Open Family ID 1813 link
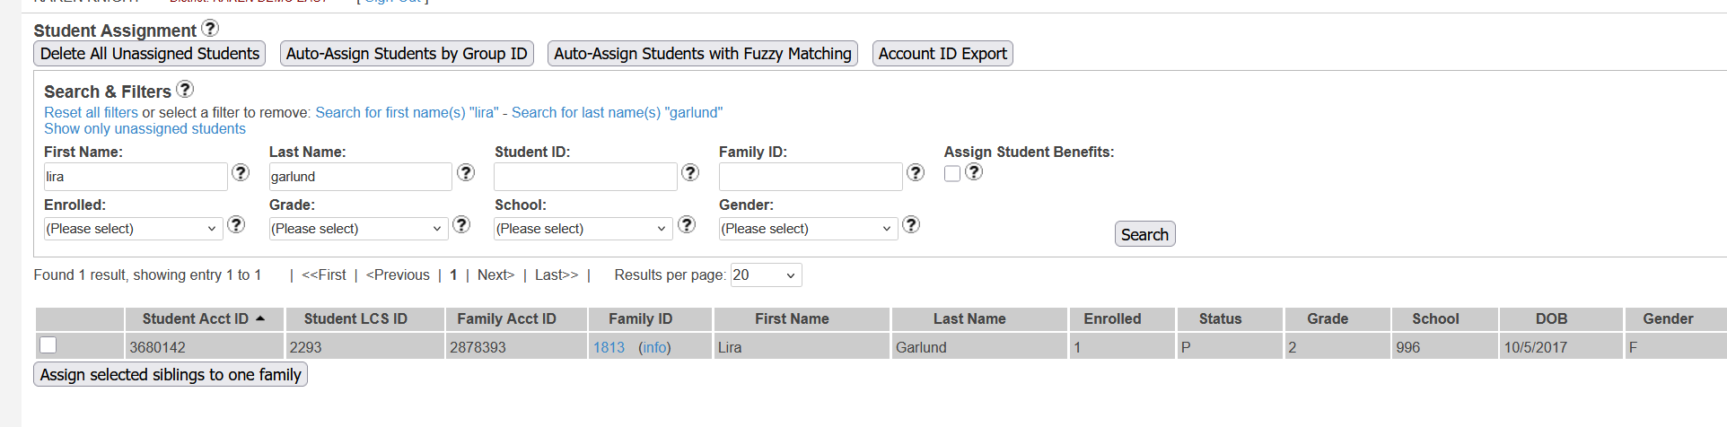This screenshot has height=427, width=1727. tap(609, 348)
